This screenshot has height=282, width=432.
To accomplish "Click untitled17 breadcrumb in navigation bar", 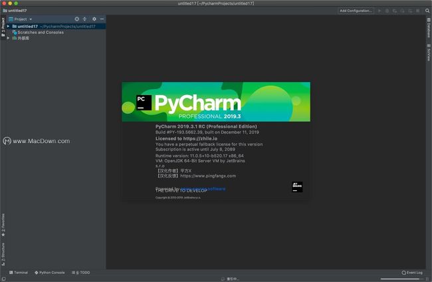I will (x=15, y=11).
